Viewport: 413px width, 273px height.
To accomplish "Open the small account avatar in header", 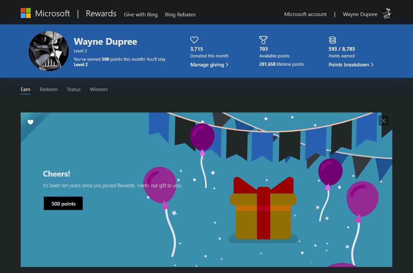I will pyautogui.click(x=387, y=14).
